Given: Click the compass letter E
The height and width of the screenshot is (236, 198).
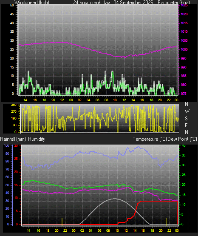Looking at the screenshot, I should coord(186,125).
